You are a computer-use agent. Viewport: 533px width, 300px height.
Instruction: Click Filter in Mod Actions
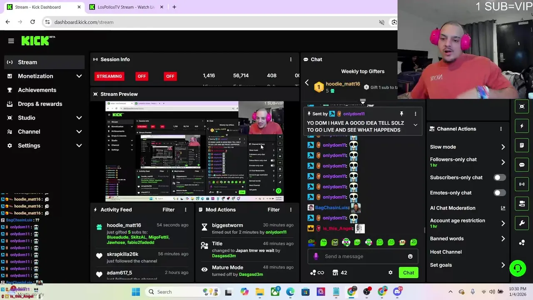274,210
